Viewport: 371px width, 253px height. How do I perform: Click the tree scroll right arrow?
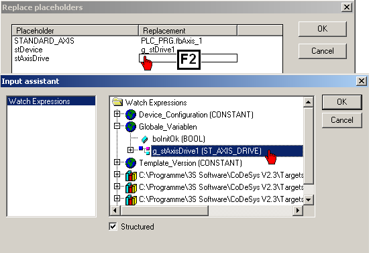[298, 210]
